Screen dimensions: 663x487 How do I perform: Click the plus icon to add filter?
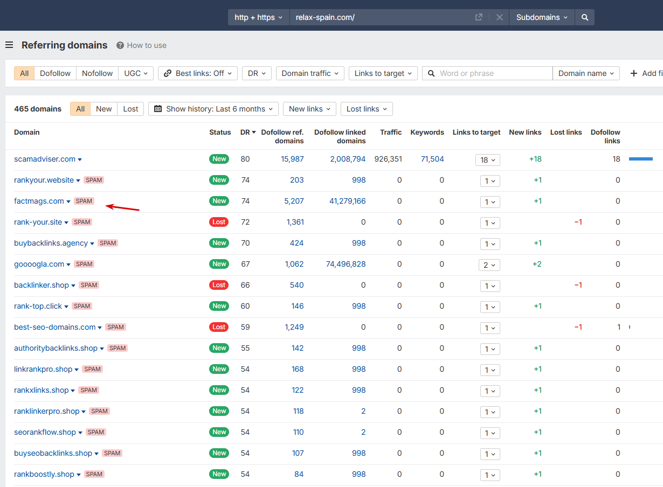633,73
